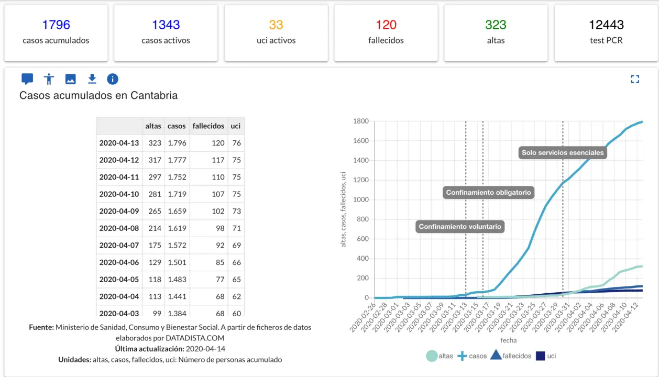Click the test PCR 12443 card
The image size is (659, 377).
(606, 32)
